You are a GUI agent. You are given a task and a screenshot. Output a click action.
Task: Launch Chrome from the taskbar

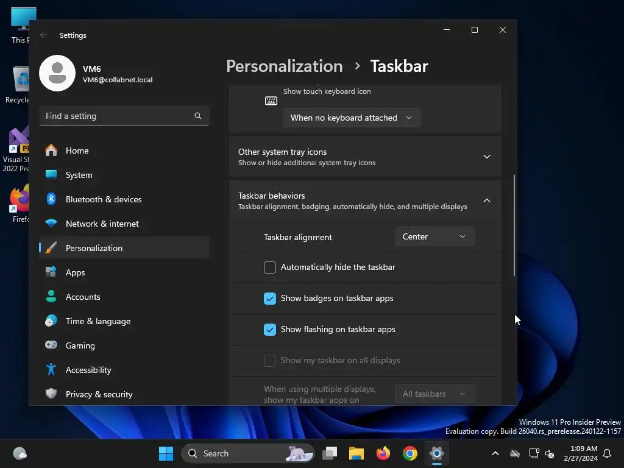pos(410,453)
